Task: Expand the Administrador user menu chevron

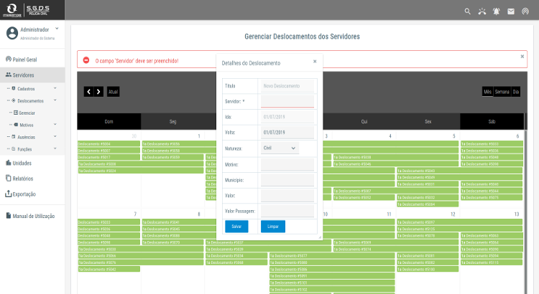Action: (57, 29)
